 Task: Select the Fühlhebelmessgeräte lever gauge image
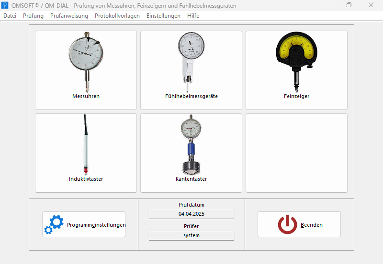click(191, 62)
